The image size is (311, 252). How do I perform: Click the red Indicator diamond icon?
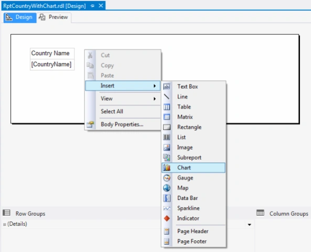point(167,218)
